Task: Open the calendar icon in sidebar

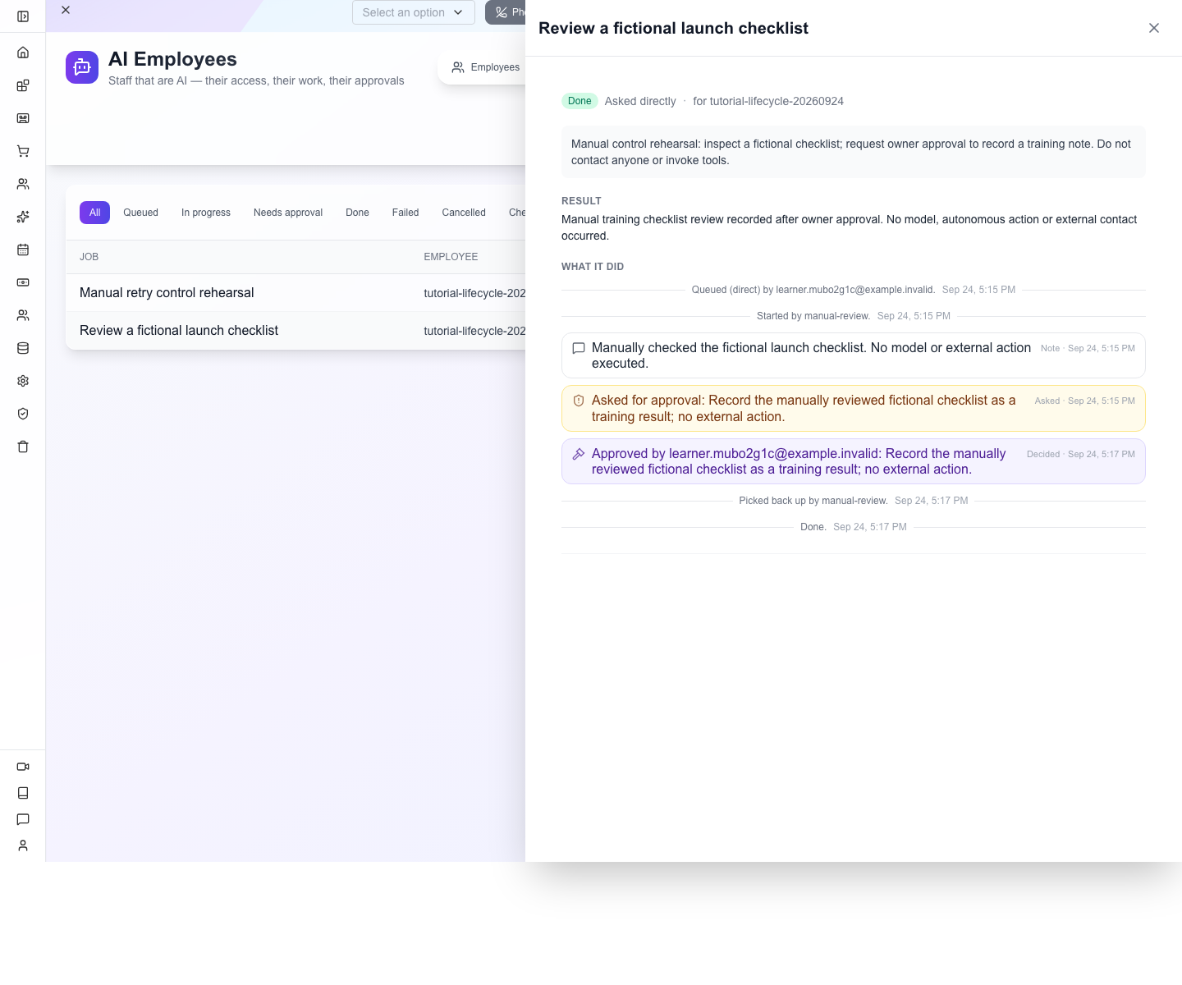Action: coord(23,250)
